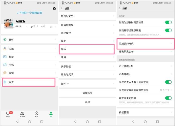The image size is (175, 126).
Task: Tap 退出 logout button
Action: pos(87,102)
